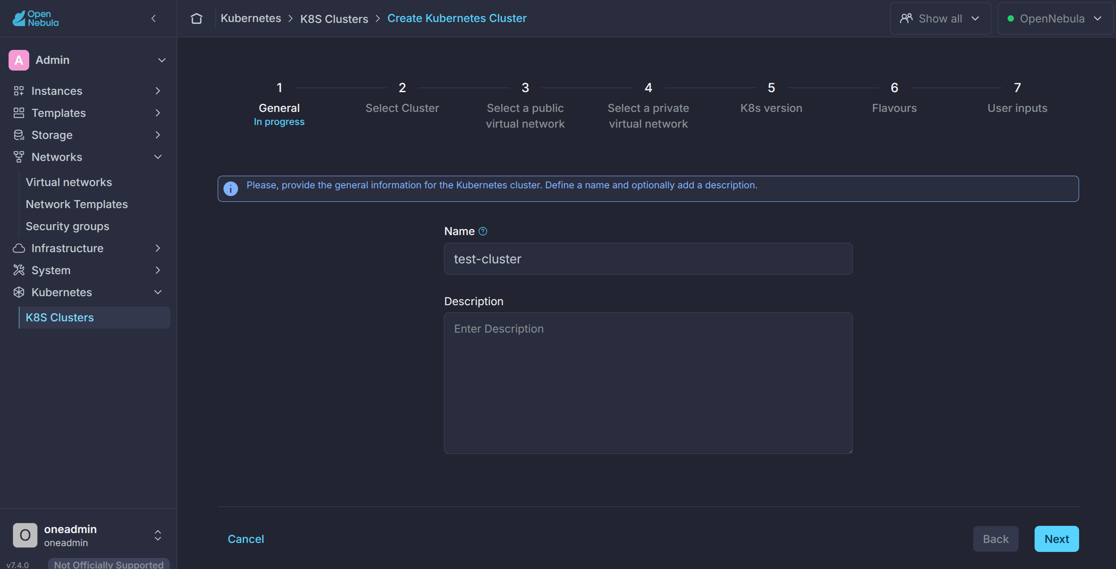Image resolution: width=1116 pixels, height=569 pixels.
Task: Click the Storage database icon
Action: coord(19,135)
